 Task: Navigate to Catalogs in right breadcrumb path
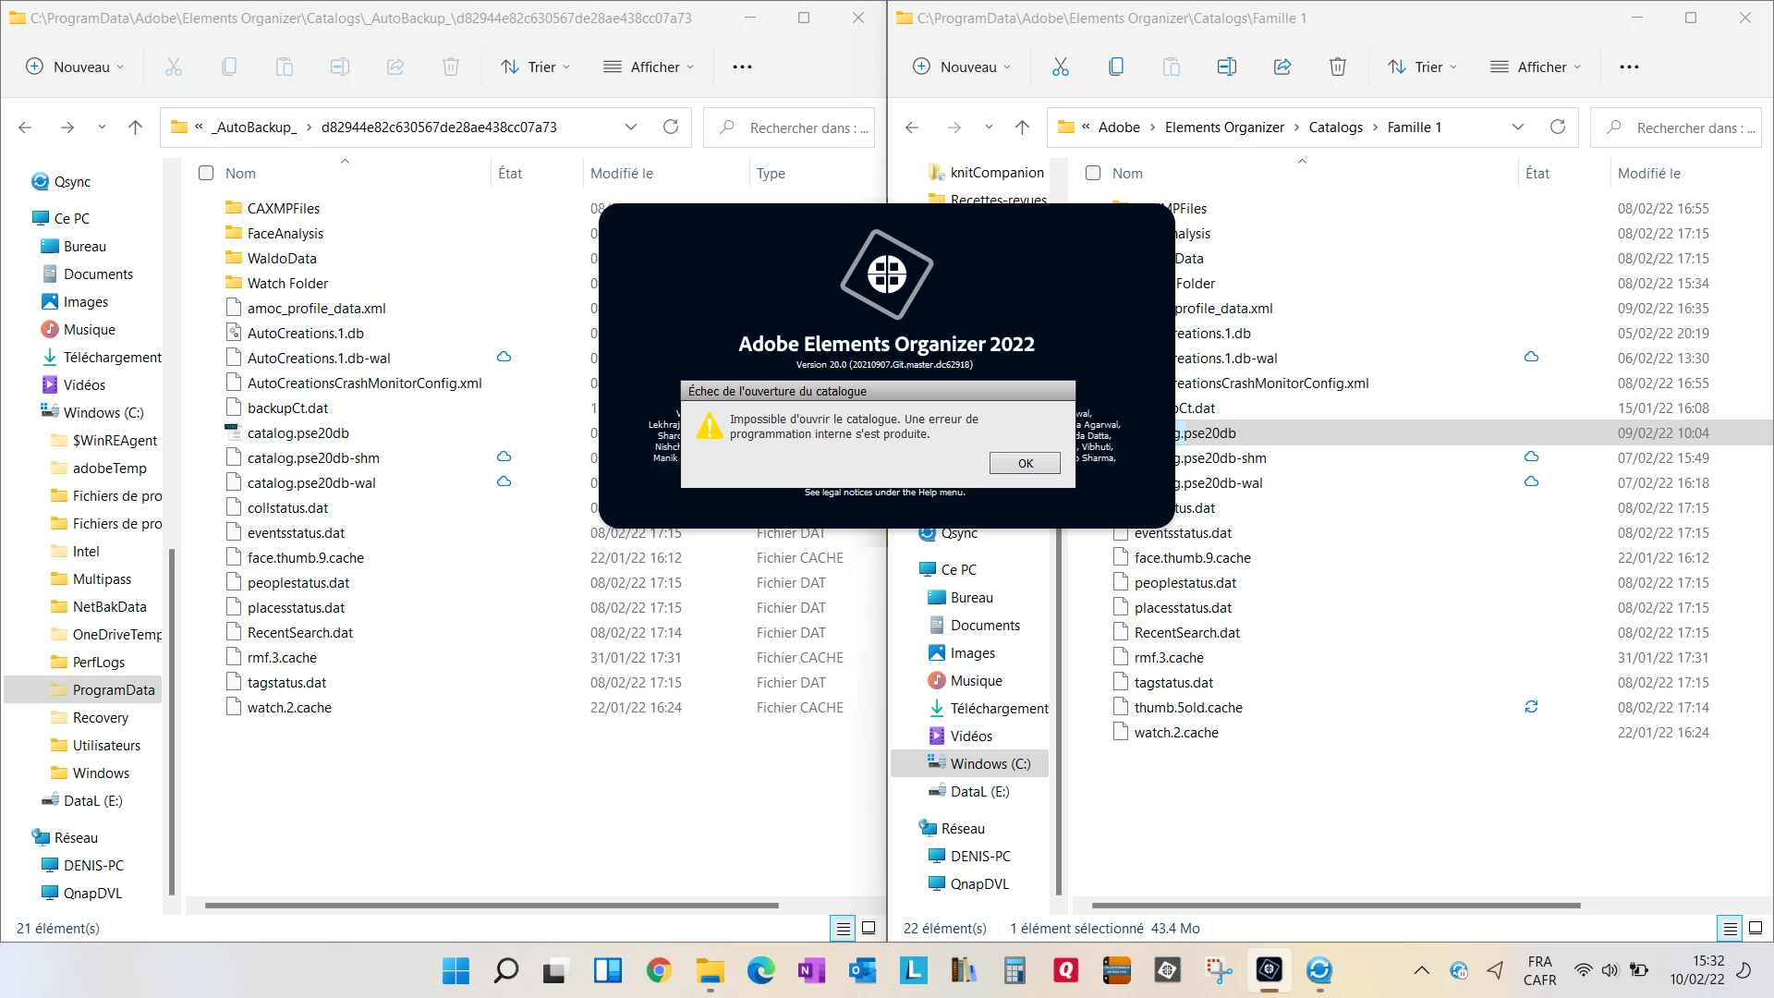[x=1335, y=128]
